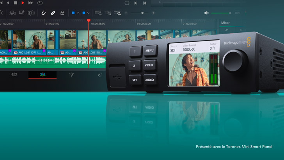Click the insert clip toolbar icon
The image size is (284, 160).
pyautogui.click(x=12, y=13)
